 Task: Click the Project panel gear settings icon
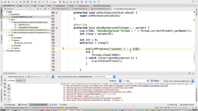click(x=45, y=9)
